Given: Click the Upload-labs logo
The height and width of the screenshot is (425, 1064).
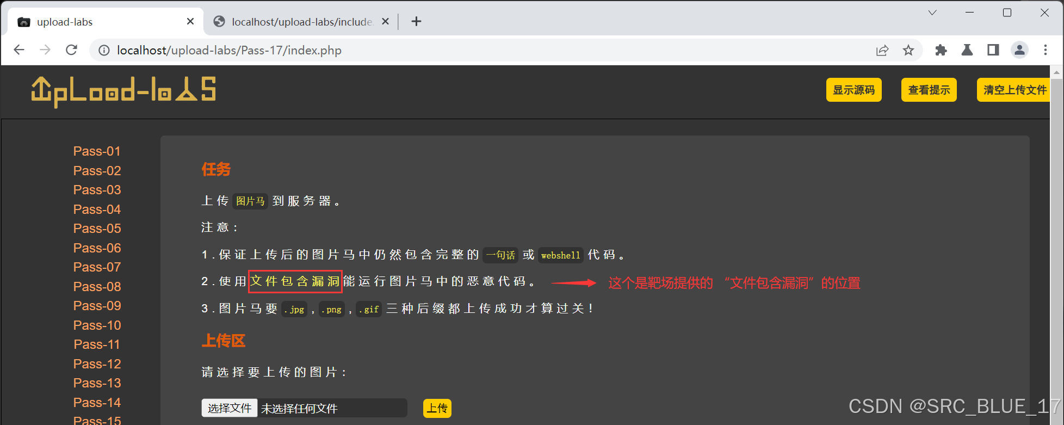Looking at the screenshot, I should click(123, 91).
